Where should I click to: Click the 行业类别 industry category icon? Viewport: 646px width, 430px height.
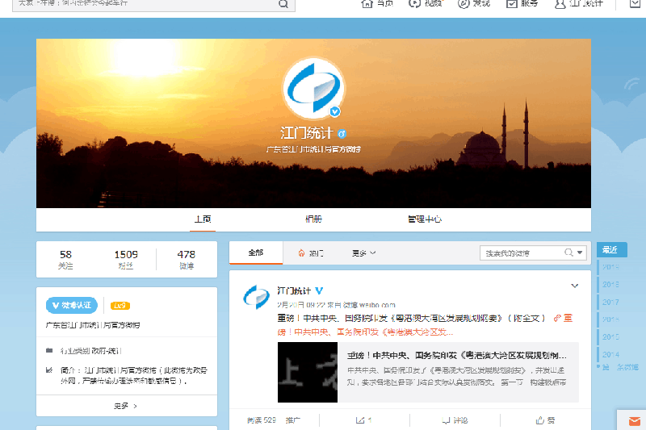click(49, 351)
